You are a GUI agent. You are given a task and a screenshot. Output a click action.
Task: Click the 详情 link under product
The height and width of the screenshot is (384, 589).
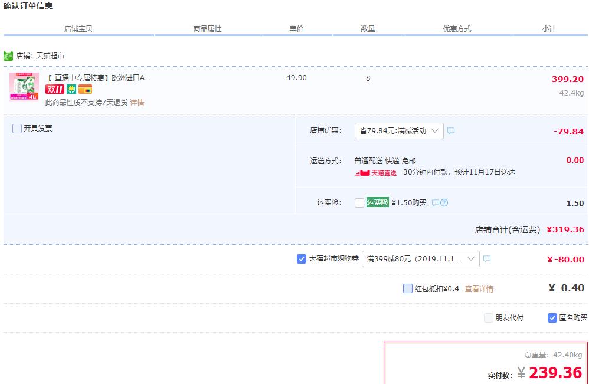[137, 103]
